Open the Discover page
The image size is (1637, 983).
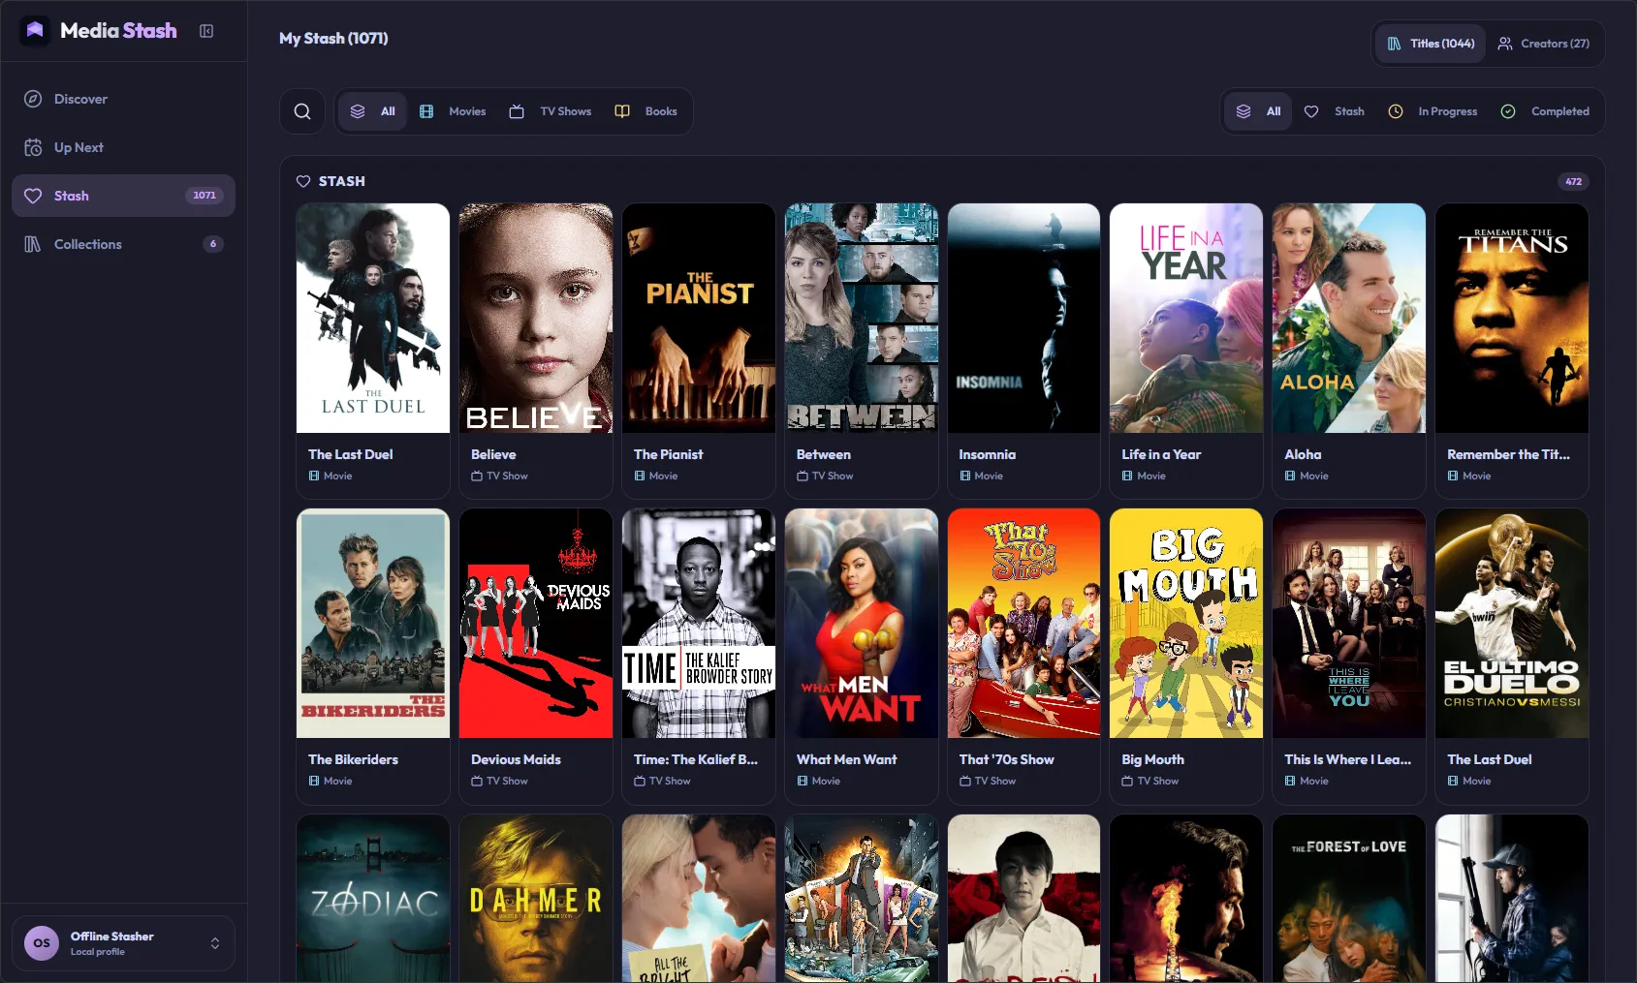click(x=123, y=99)
